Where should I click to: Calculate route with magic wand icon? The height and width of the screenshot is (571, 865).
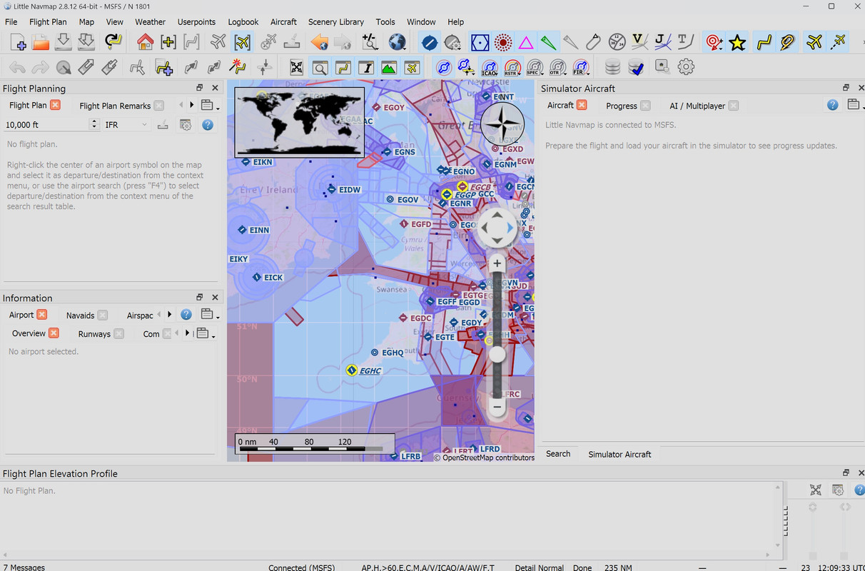(237, 68)
